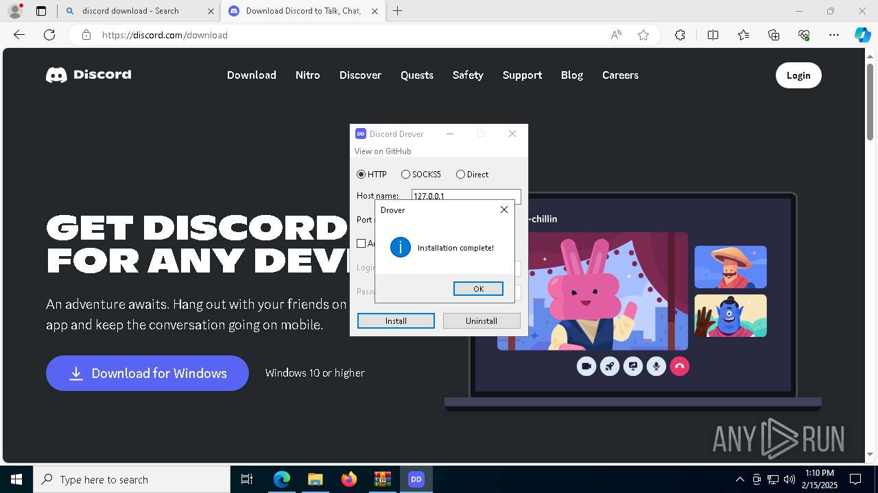Open Favorites list icon
The image size is (878, 493).
744,35
